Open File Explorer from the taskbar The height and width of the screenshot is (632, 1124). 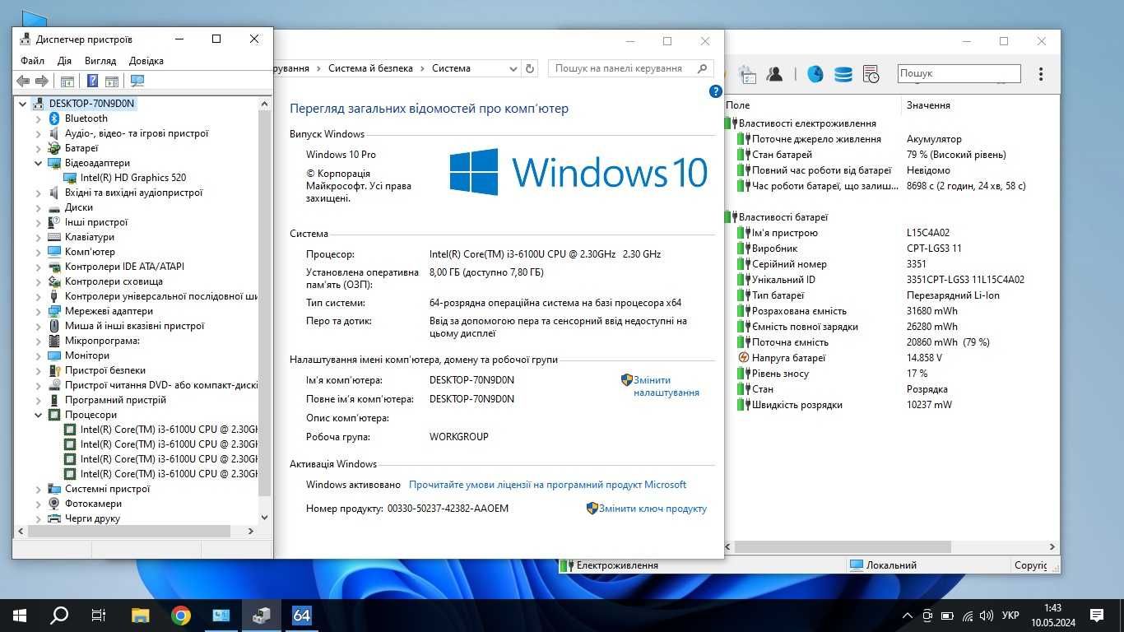coord(141,615)
